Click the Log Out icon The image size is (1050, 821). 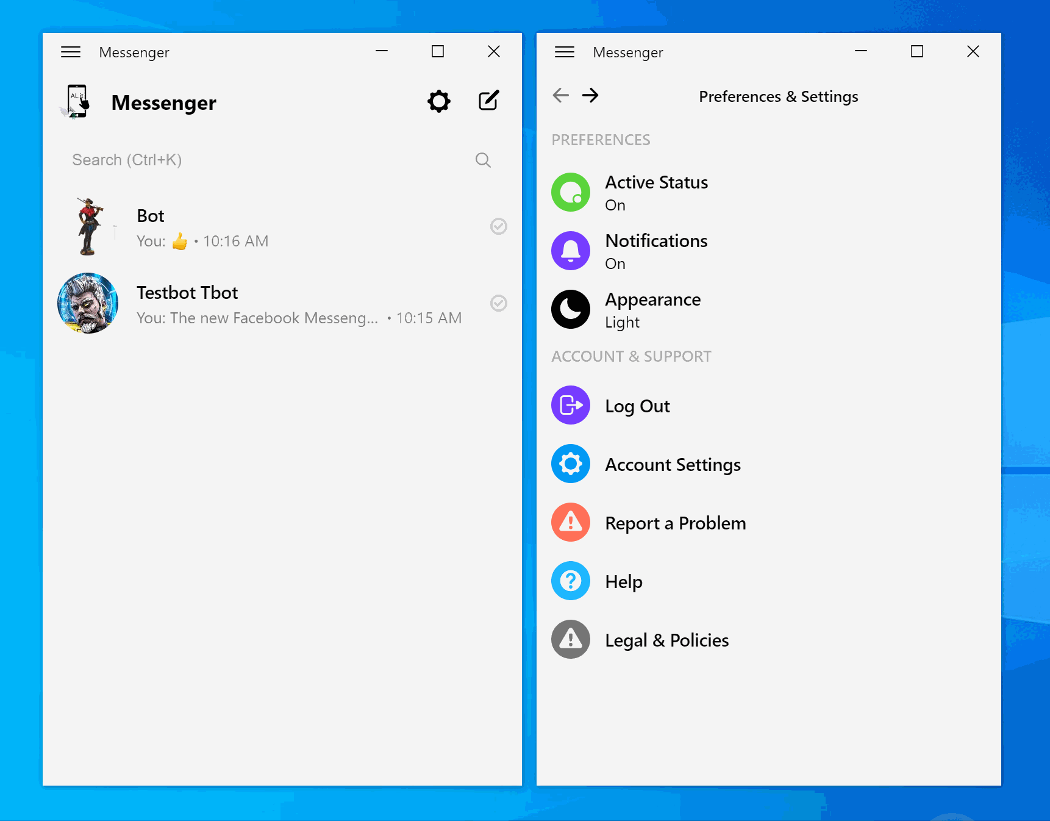coord(570,405)
